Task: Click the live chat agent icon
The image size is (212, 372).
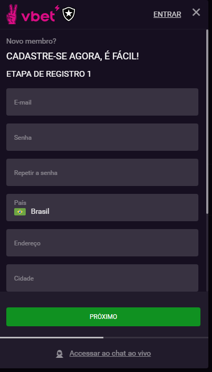Action: click(59, 354)
